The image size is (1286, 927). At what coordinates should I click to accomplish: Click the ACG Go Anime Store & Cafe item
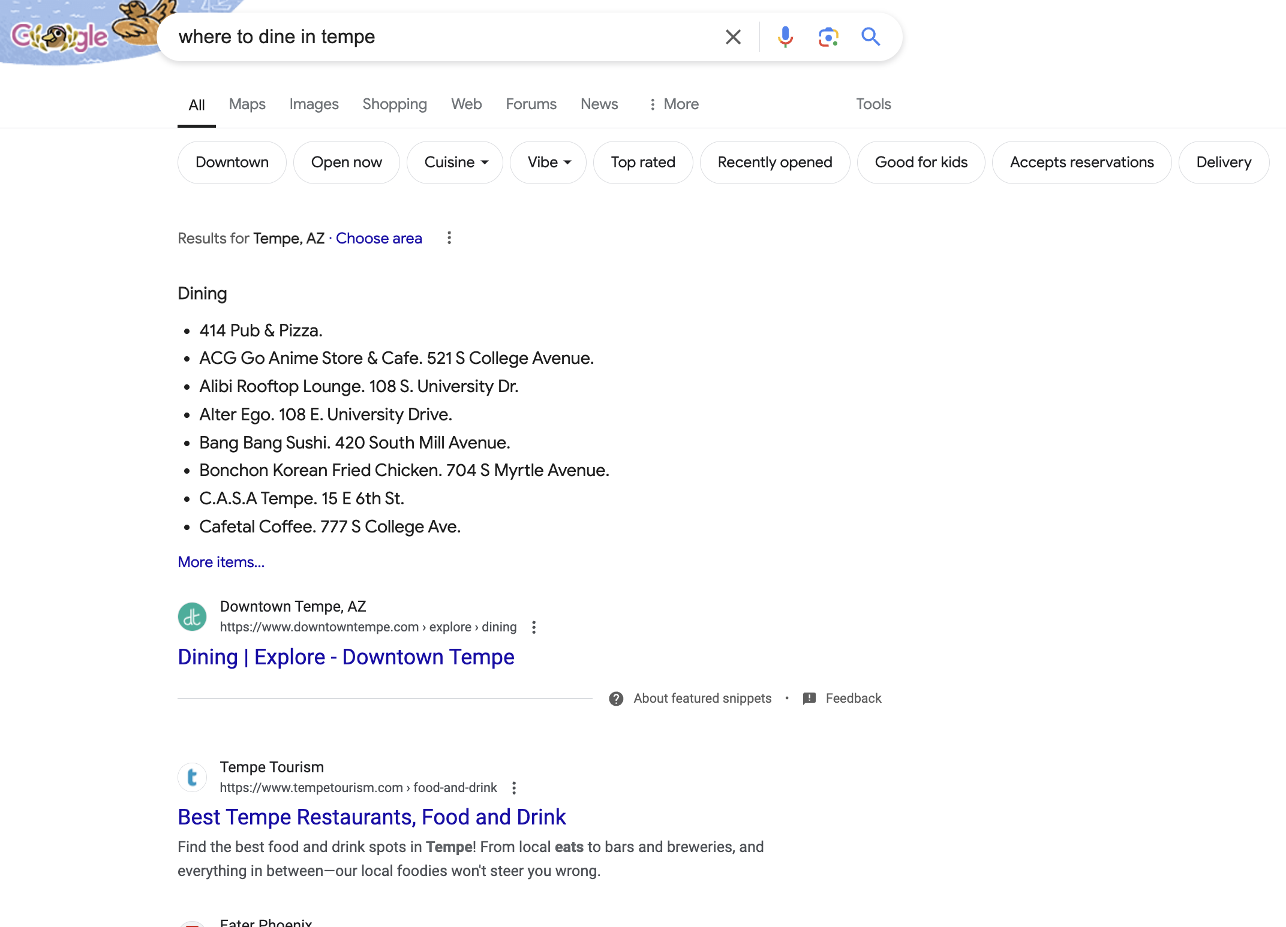[396, 359]
